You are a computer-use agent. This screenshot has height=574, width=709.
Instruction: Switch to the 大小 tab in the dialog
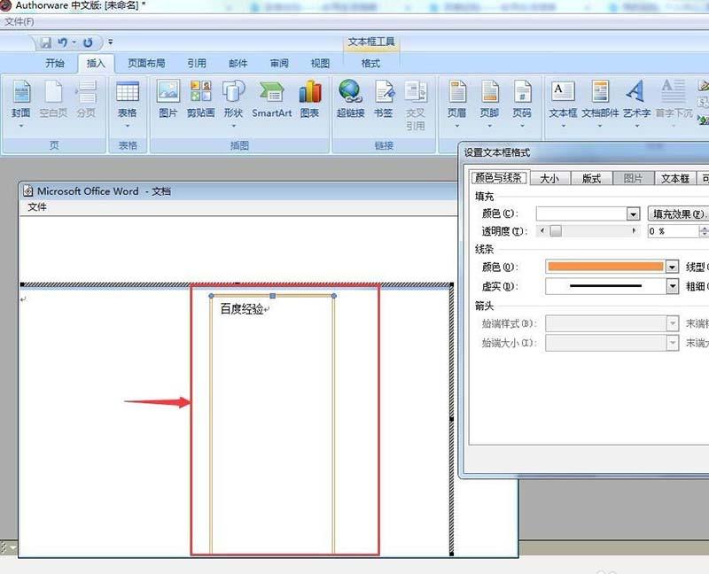(550, 177)
